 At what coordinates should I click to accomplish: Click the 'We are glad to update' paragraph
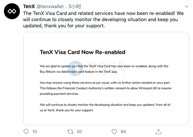click(104, 69)
